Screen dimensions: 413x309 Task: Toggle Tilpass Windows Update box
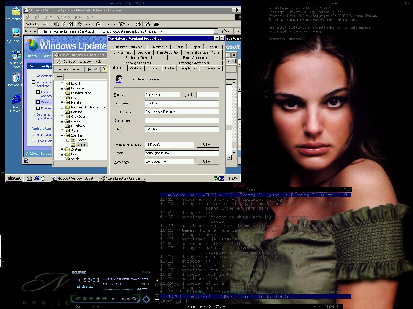coord(33,141)
